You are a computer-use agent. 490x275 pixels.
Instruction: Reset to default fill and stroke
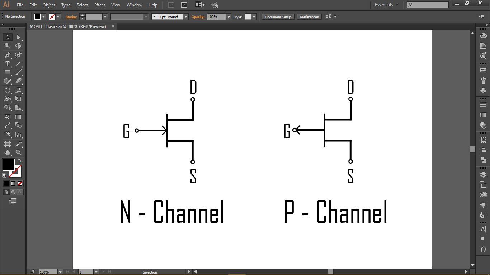pyautogui.click(x=5, y=174)
